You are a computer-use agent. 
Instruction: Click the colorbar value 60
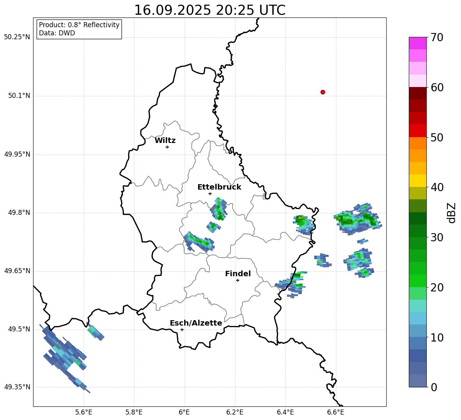tap(437, 87)
